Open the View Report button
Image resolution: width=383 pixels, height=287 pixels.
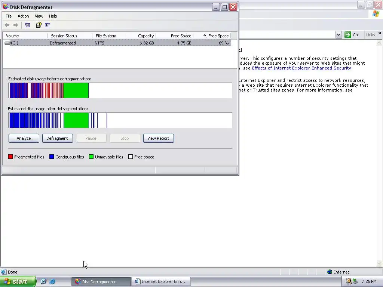click(x=158, y=138)
